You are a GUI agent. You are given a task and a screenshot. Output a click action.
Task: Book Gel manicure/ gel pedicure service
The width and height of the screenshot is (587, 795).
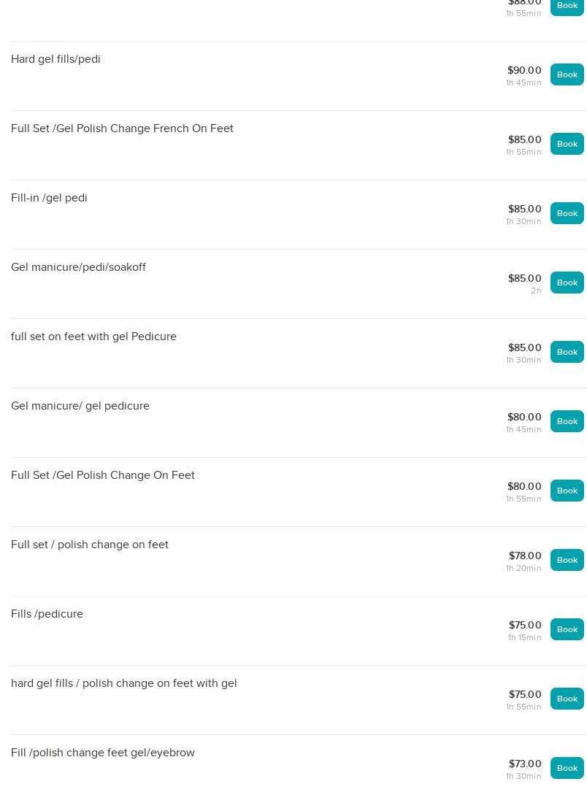tap(567, 421)
